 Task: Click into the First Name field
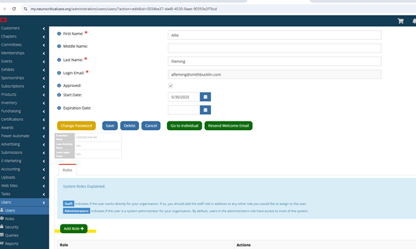pos(275,35)
